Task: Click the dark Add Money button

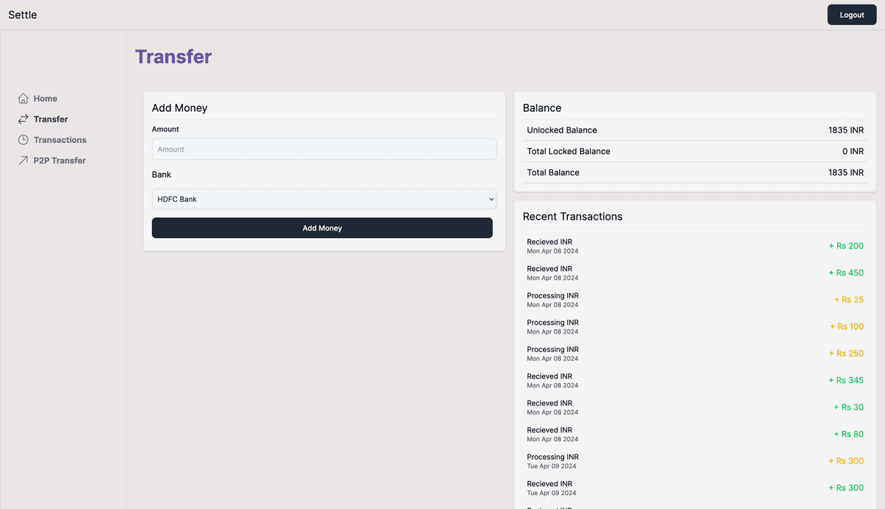Action: pos(322,228)
